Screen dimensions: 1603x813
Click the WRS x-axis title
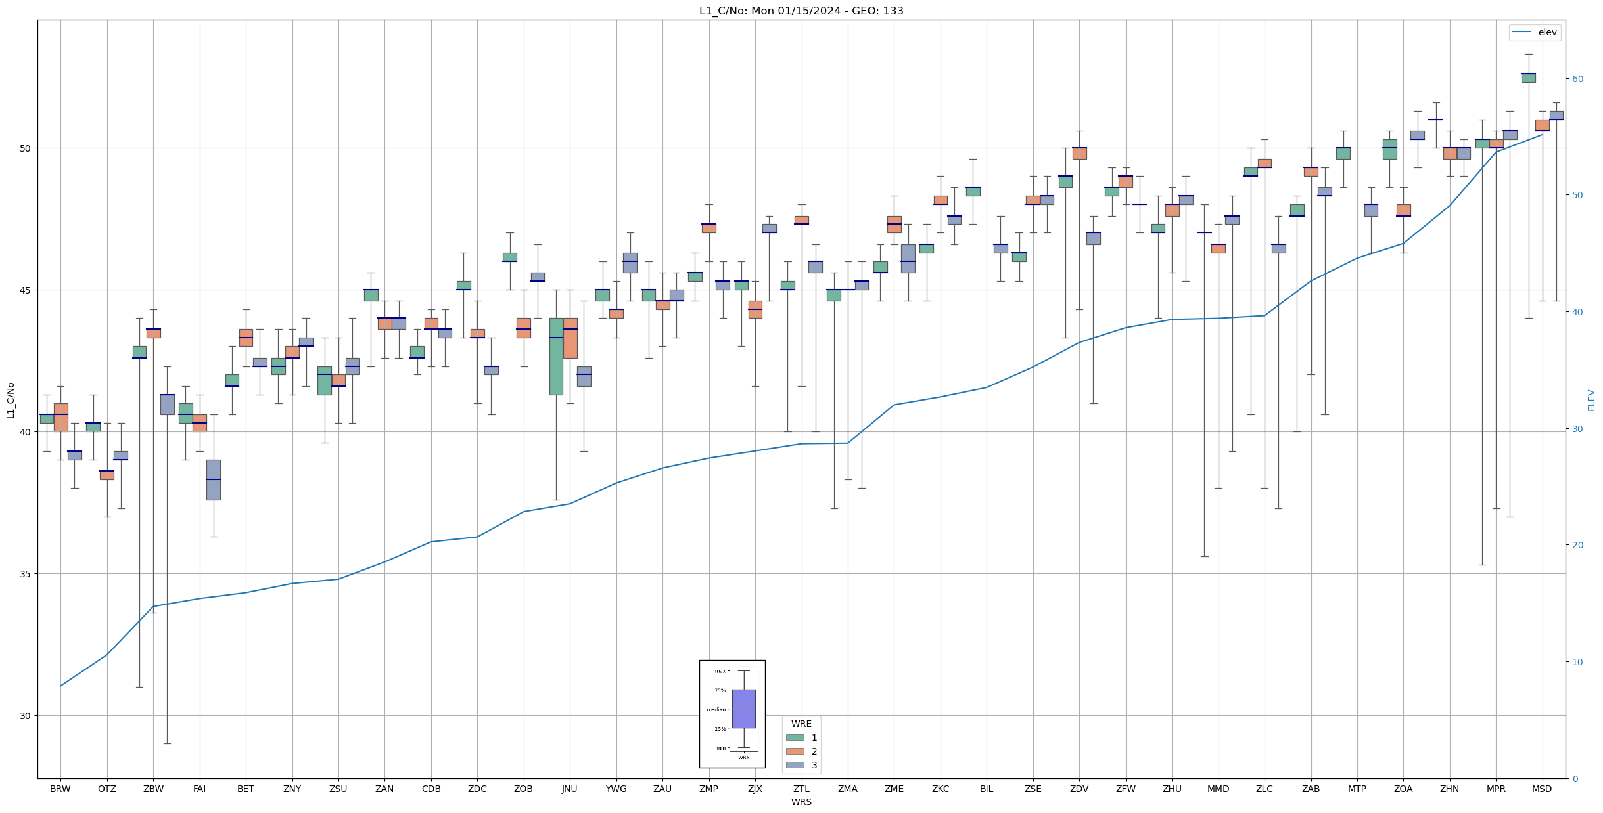click(801, 802)
